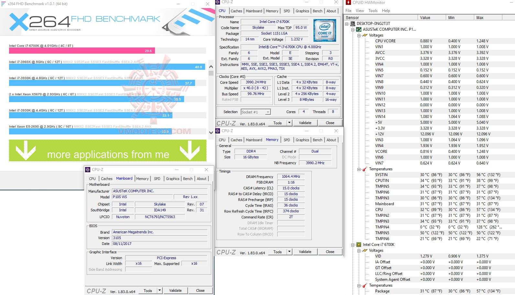This screenshot has width=515, height=295.
Task: Click the pink i7-6700K 29.6 result bar
Action: click(x=82, y=51)
